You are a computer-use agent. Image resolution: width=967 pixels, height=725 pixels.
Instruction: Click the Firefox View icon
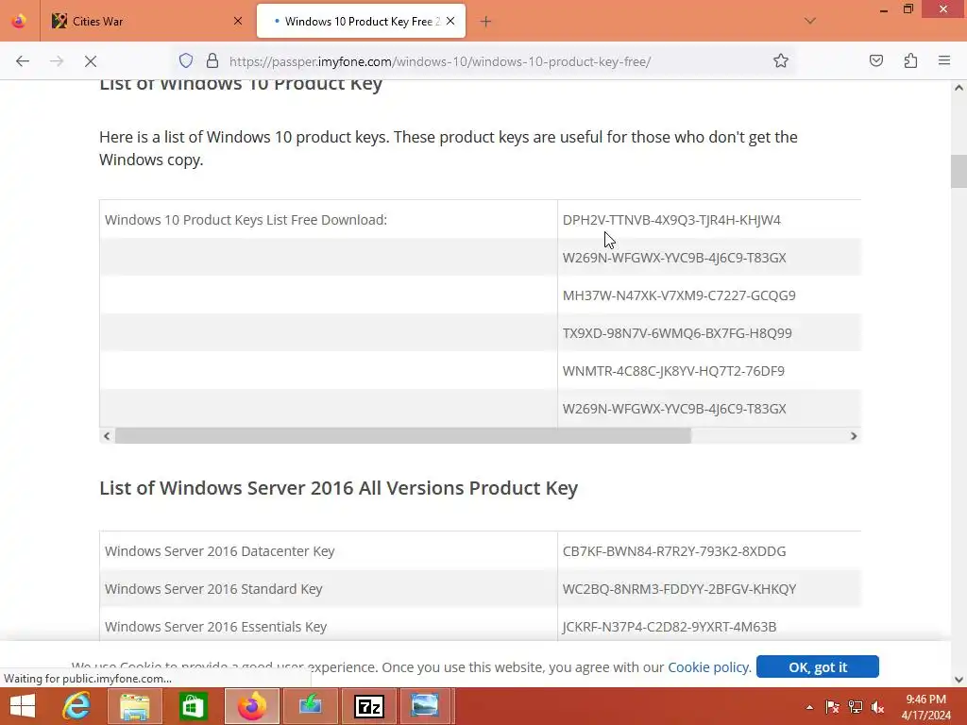click(19, 21)
